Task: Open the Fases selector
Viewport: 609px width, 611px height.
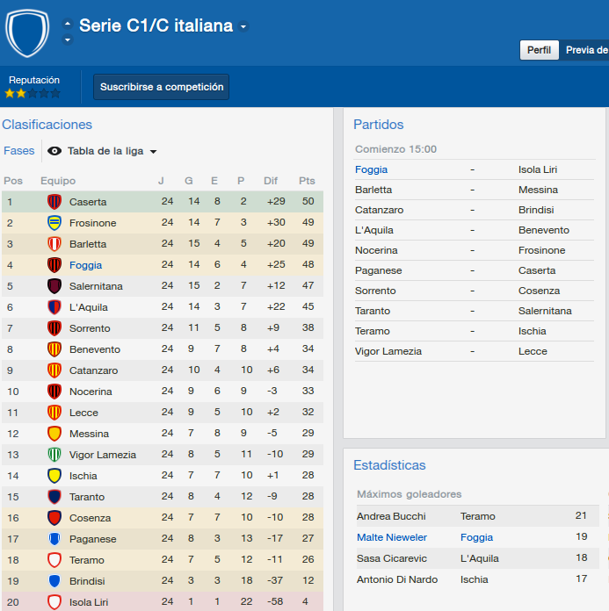Action: click(x=19, y=151)
